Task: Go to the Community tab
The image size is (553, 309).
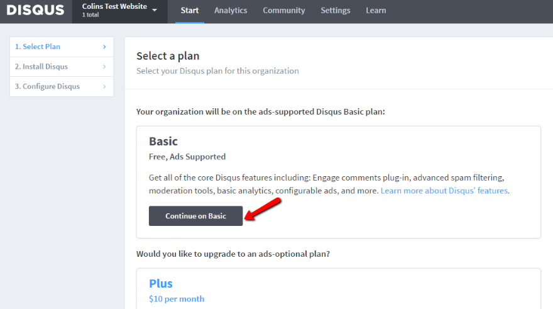Action: pyautogui.click(x=284, y=11)
